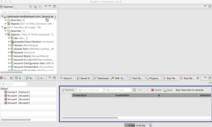Click the Save button
212x127 pixels.
(x=168, y=90)
